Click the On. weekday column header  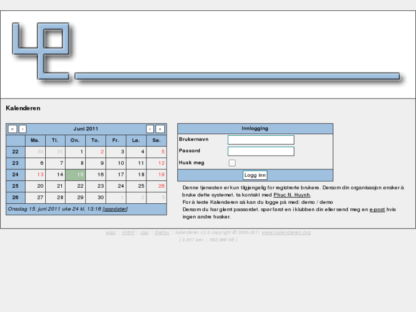click(x=76, y=140)
